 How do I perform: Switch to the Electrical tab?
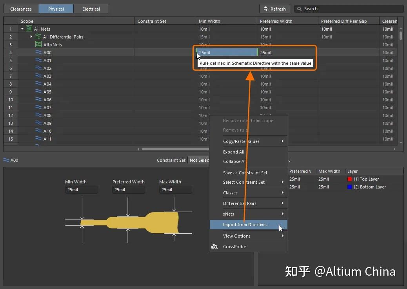pyautogui.click(x=91, y=9)
